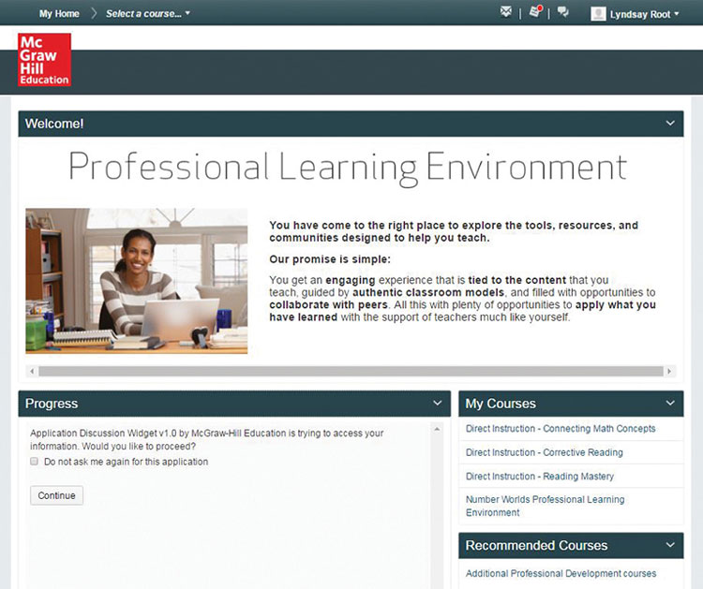
Task: Check 'Do not ask me again' checkbox
Action: point(34,461)
